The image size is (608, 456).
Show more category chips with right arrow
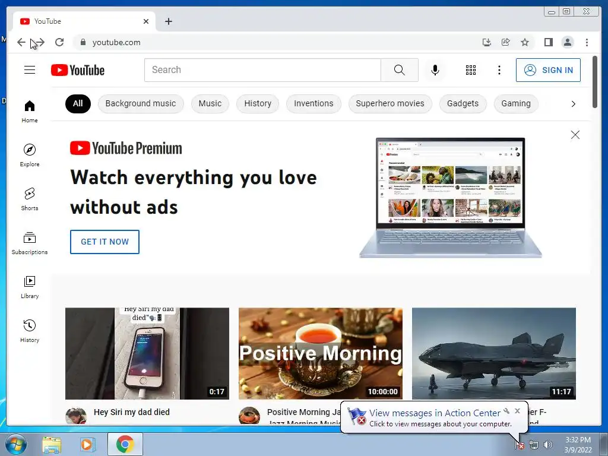573,104
